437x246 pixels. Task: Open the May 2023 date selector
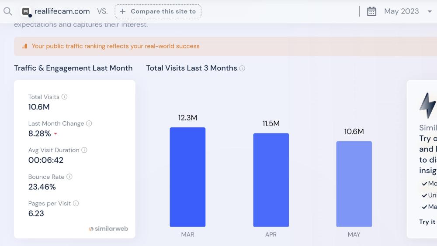[401, 11]
